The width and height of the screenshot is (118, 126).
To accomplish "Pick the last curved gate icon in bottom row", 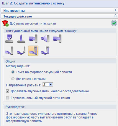I will click(x=45, y=51).
